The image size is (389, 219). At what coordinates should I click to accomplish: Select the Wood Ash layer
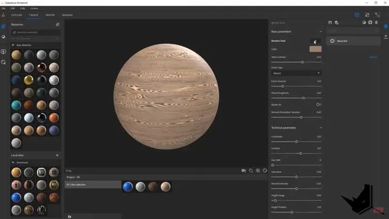pos(353,41)
